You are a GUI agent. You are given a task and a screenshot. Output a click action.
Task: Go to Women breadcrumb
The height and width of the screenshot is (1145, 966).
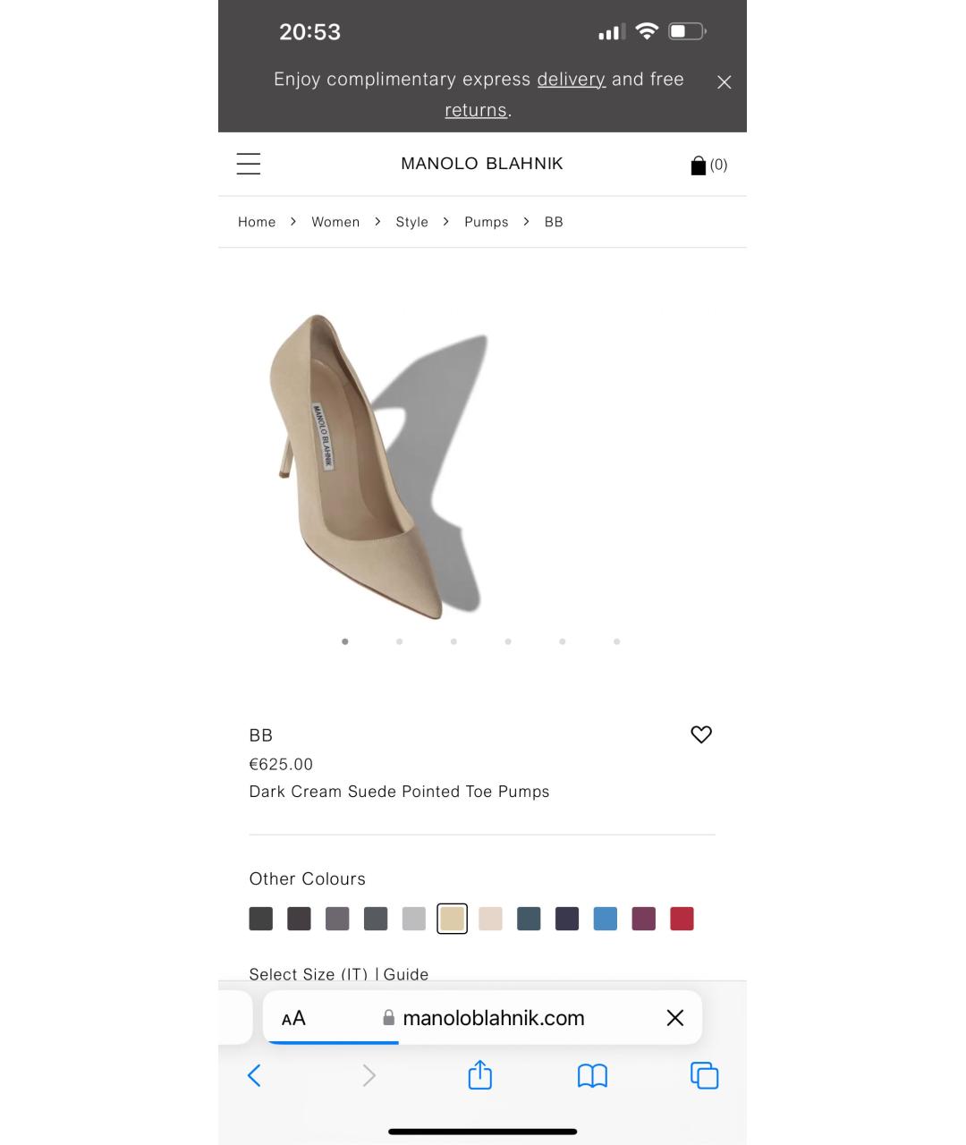(335, 222)
